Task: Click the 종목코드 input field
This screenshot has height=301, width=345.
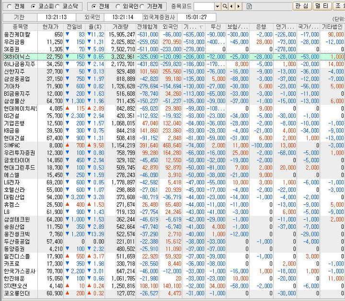Action: pos(204,6)
